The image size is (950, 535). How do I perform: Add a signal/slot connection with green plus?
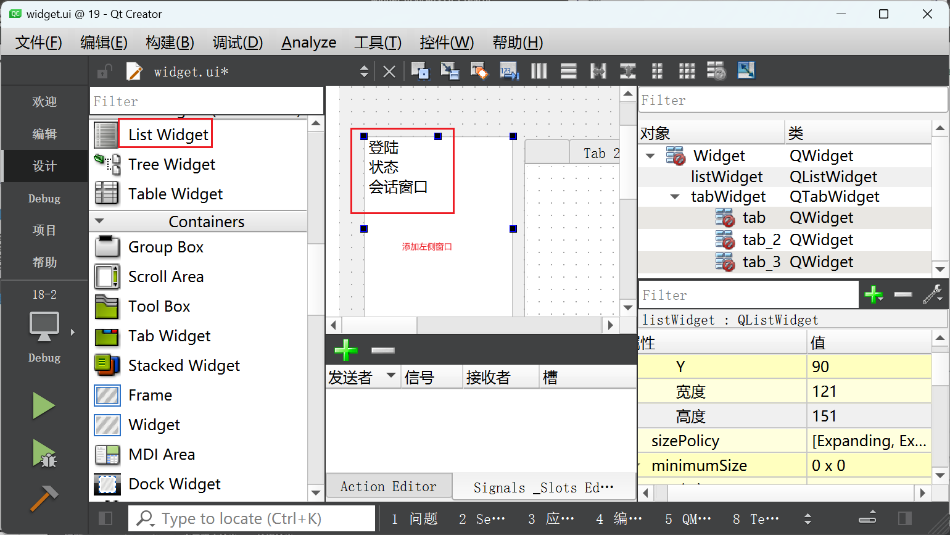click(x=345, y=350)
